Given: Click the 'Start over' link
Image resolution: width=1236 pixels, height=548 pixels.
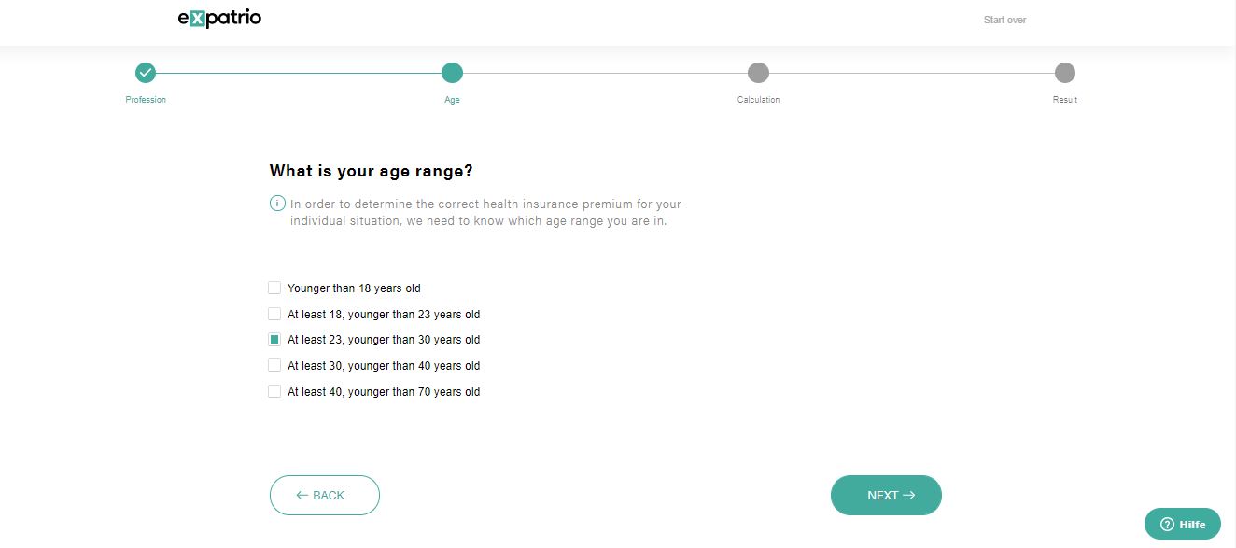Looking at the screenshot, I should [x=1004, y=20].
